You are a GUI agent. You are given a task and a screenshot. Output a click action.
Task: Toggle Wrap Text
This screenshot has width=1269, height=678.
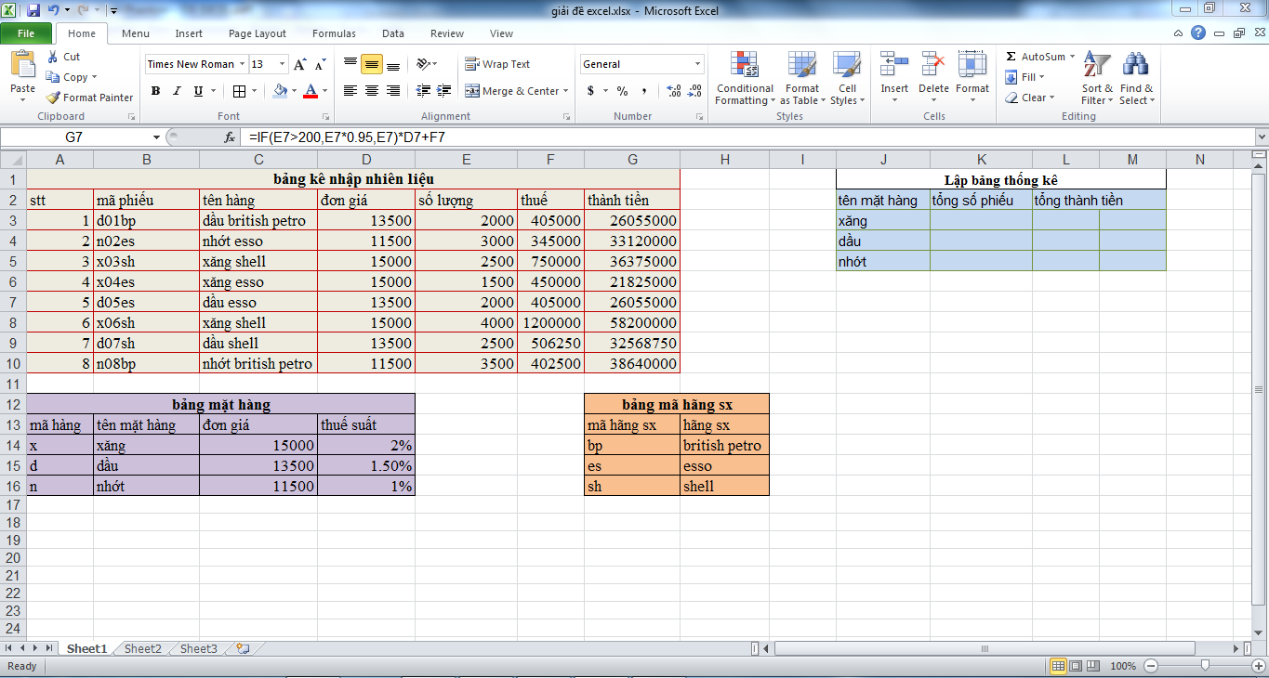tap(497, 64)
